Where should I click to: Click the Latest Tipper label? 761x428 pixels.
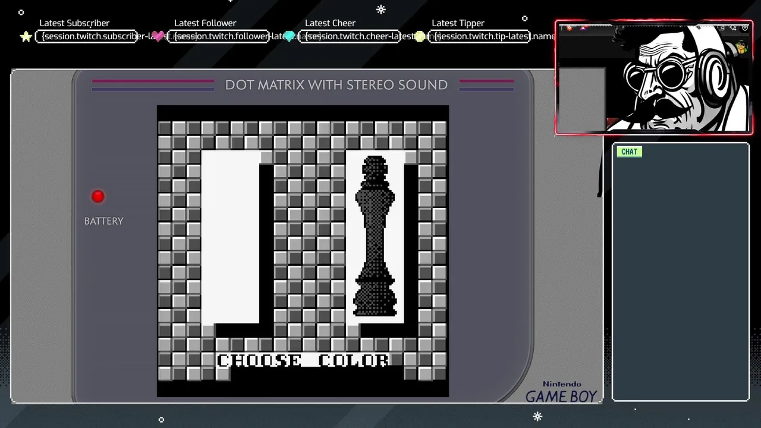[458, 23]
